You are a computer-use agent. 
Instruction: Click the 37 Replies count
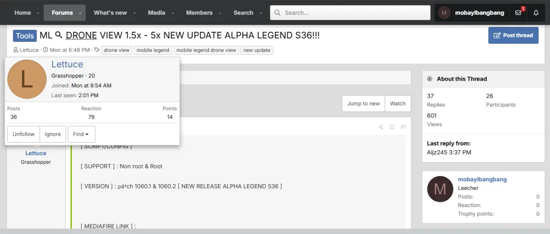[431, 96]
